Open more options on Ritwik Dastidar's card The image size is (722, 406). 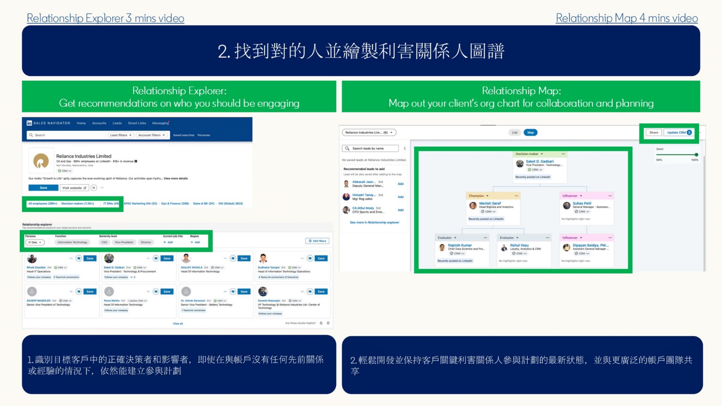click(x=71, y=258)
